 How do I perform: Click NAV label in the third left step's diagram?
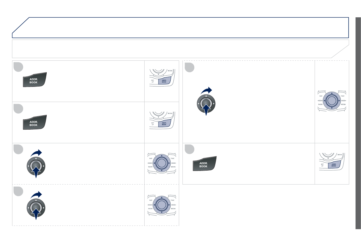coord(151,158)
